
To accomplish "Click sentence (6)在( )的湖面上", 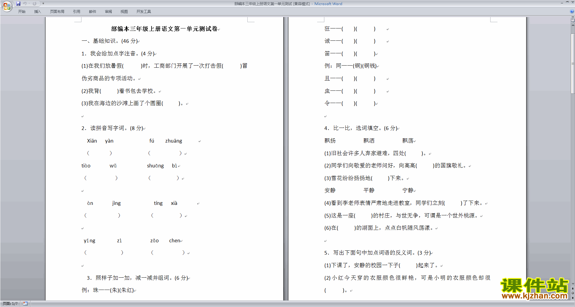I will [x=379, y=228].
